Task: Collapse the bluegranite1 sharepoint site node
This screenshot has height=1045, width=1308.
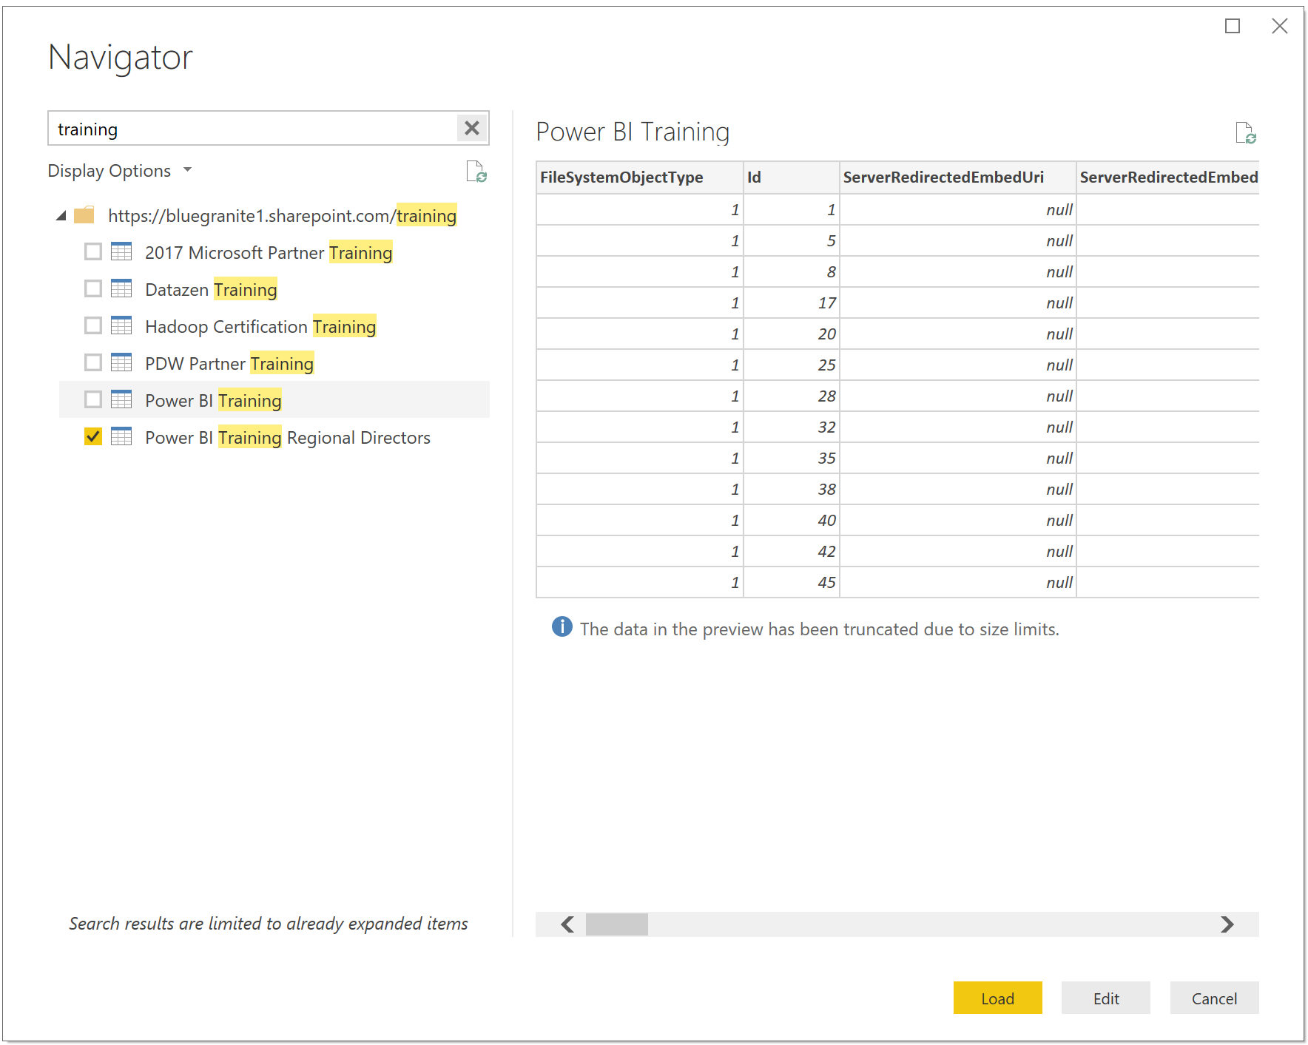Action: click(61, 216)
